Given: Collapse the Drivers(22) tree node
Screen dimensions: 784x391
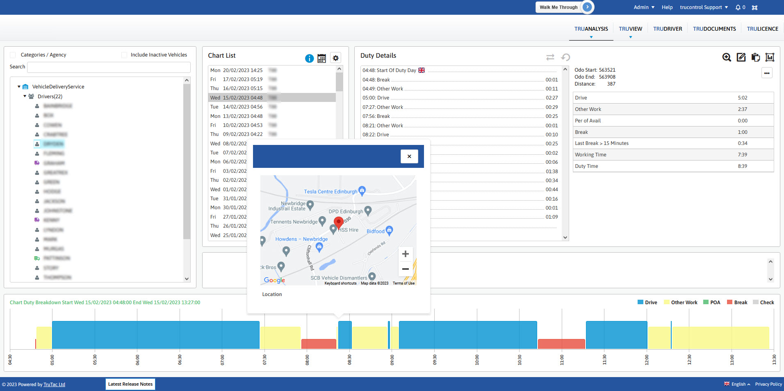Looking at the screenshot, I should (25, 96).
